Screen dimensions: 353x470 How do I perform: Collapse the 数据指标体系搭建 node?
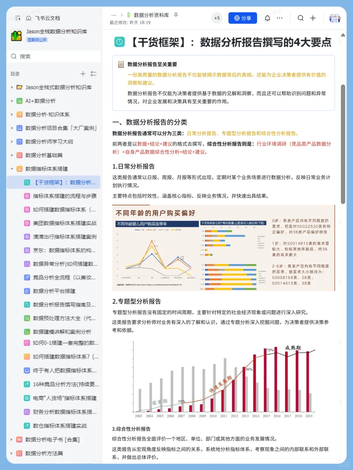[12, 169]
